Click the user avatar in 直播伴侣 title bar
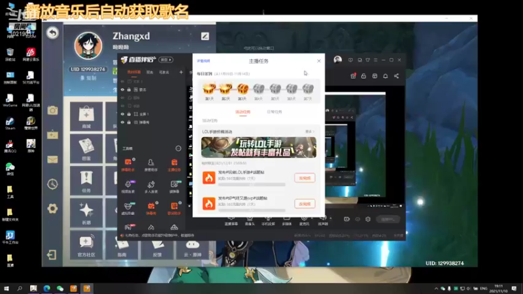The height and width of the screenshot is (294, 523). pyautogui.click(x=337, y=60)
